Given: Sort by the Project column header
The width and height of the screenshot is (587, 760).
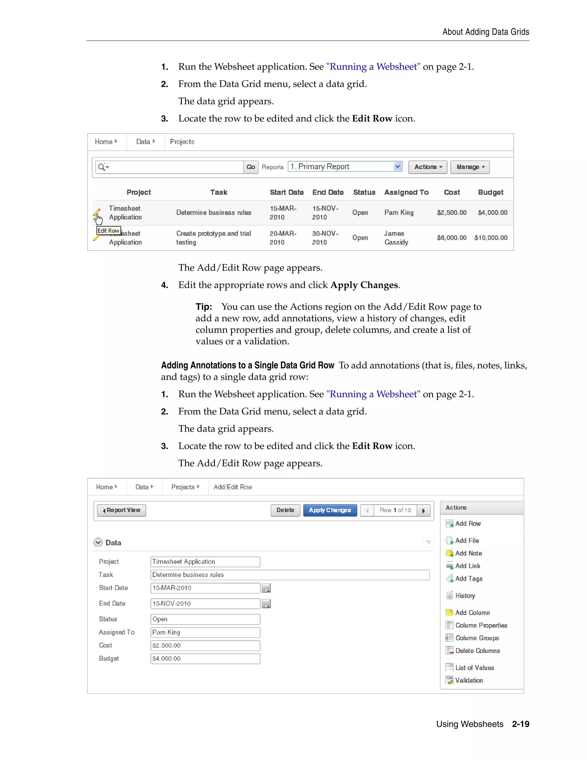Looking at the screenshot, I should click(x=139, y=192).
